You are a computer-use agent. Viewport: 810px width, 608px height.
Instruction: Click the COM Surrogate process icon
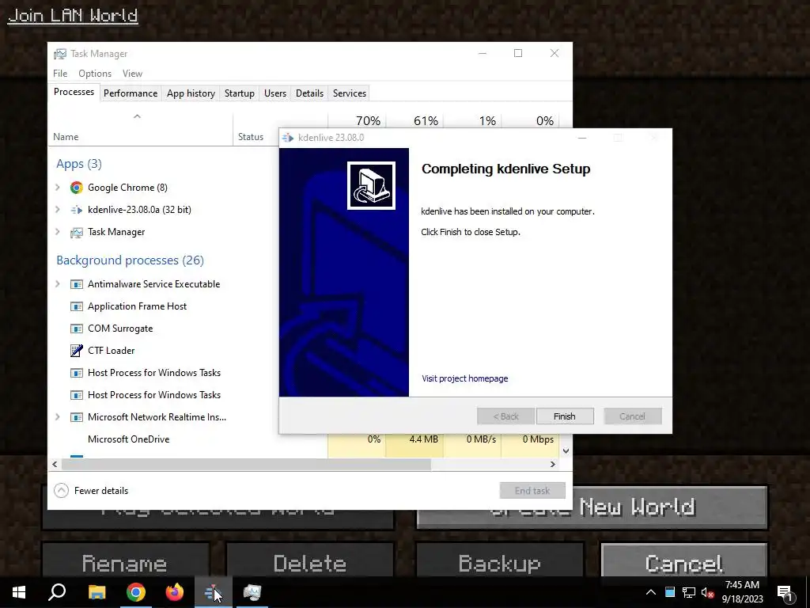77,329
